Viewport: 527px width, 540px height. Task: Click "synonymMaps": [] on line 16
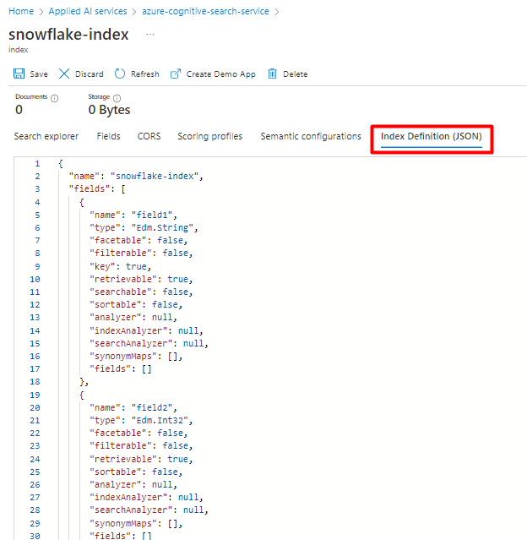pos(136,356)
